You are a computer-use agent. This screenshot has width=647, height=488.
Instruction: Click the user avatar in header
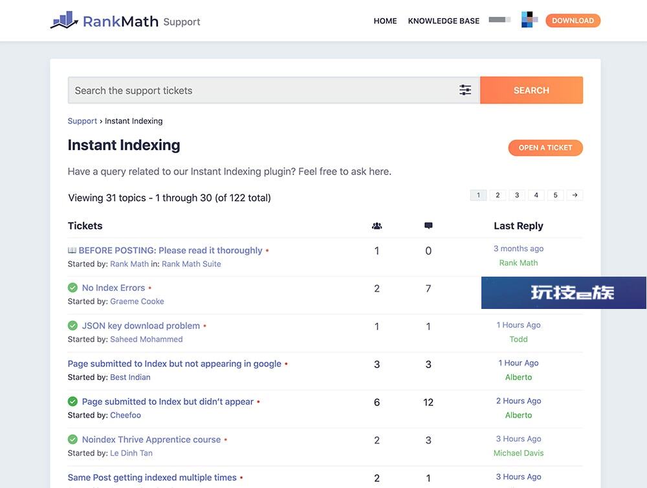(529, 20)
